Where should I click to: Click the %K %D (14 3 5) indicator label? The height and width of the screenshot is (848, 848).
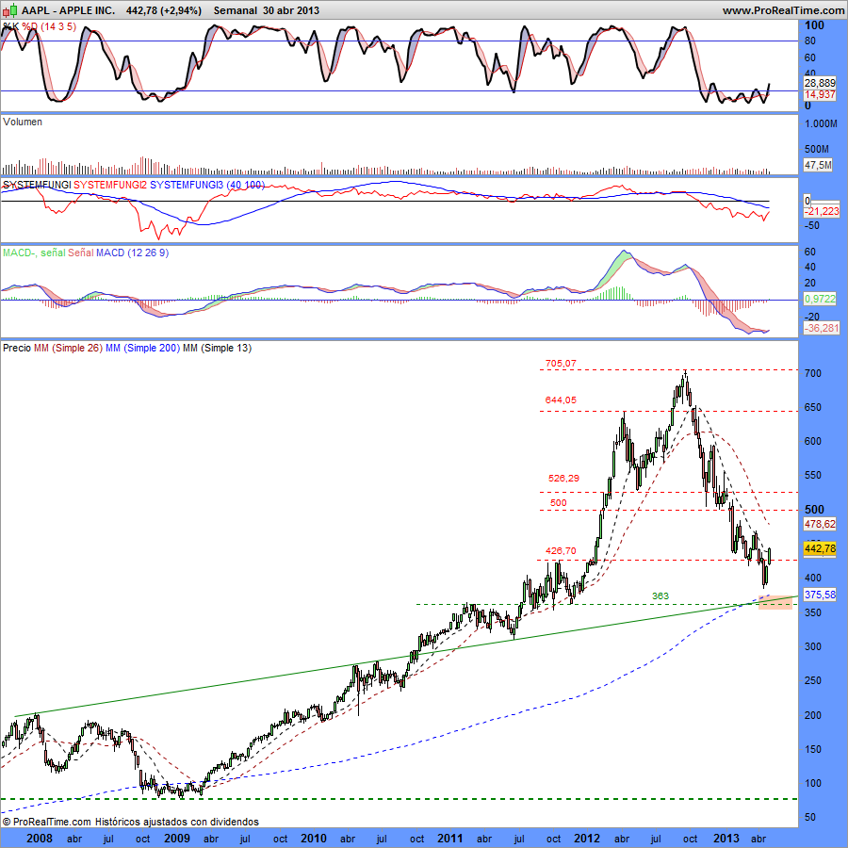pyautogui.click(x=40, y=26)
